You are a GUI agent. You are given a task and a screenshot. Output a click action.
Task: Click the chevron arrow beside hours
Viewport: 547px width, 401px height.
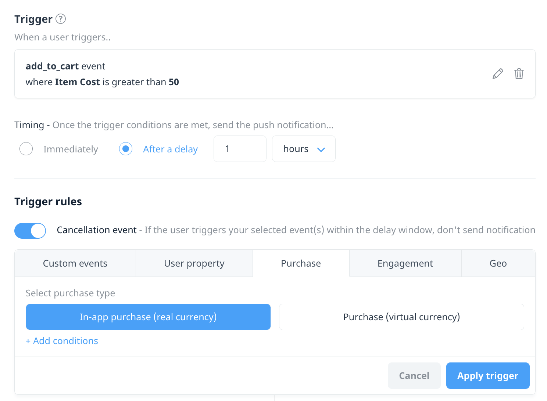pos(321,149)
